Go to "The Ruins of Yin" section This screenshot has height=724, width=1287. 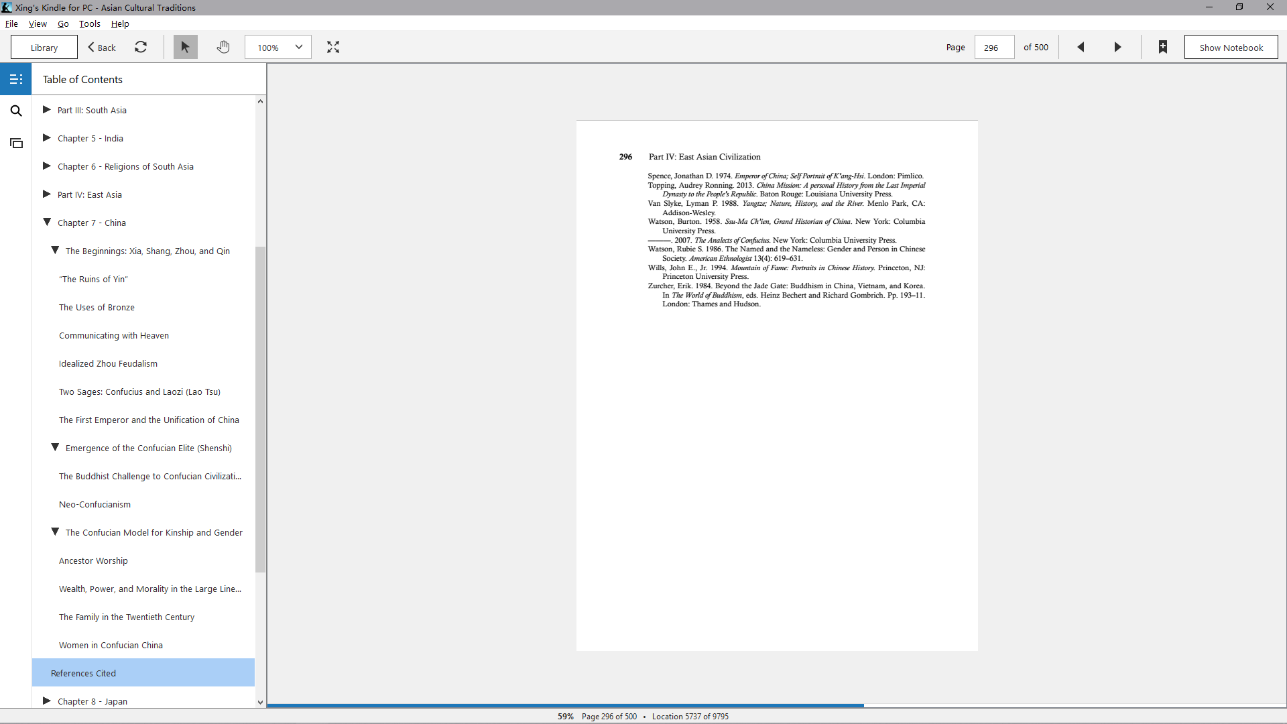(93, 279)
